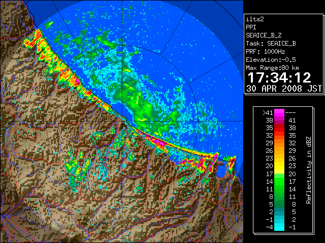Click the '30 APR 2008 JST' date
Screen dimensions: 325x243
[284, 89]
